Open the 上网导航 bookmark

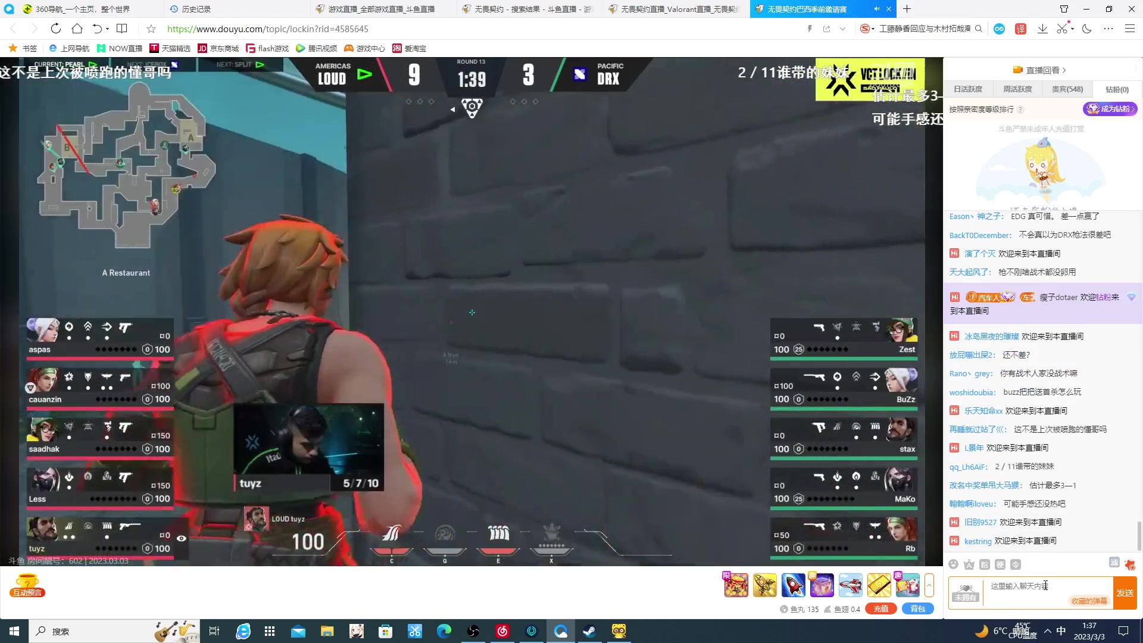[x=69, y=48]
